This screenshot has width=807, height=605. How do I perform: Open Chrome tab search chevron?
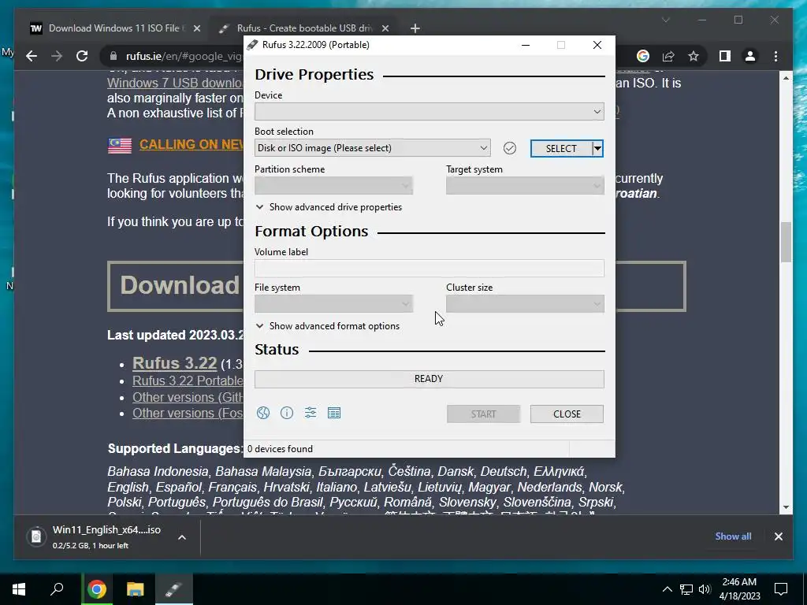(665, 20)
